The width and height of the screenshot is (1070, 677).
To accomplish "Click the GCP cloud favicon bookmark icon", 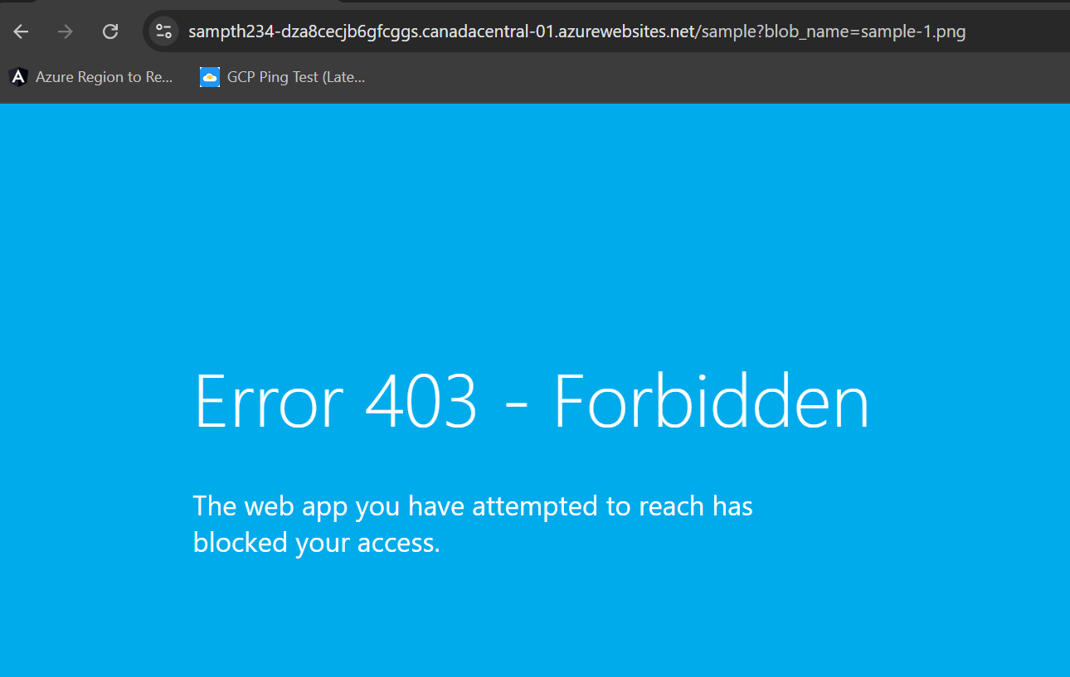I will [x=209, y=76].
